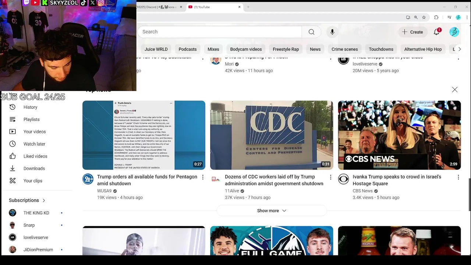Select the Touchdowns chip
The height and width of the screenshot is (265, 471).
point(381,49)
